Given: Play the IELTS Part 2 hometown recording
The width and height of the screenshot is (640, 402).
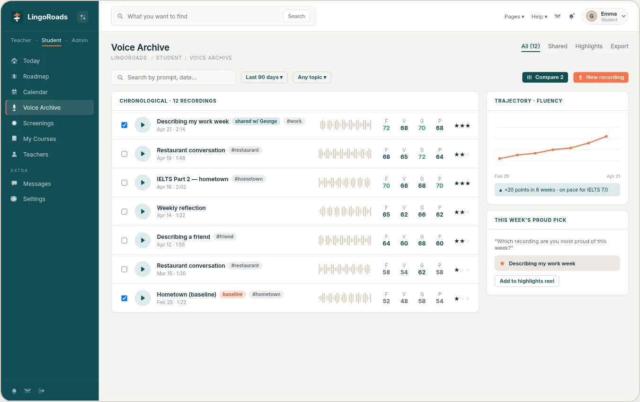Looking at the screenshot, I should pyautogui.click(x=142, y=183).
